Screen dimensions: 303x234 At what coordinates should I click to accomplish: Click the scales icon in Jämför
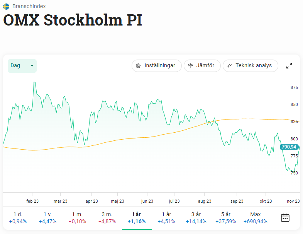190,66
